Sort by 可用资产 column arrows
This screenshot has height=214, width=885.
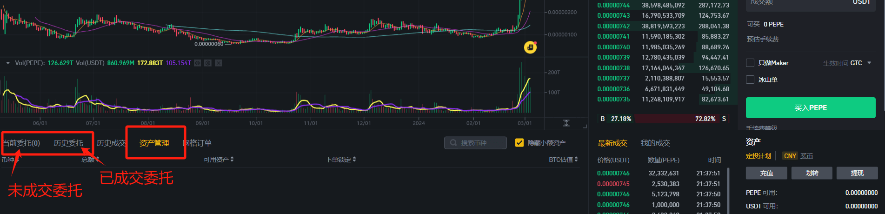coord(232,159)
